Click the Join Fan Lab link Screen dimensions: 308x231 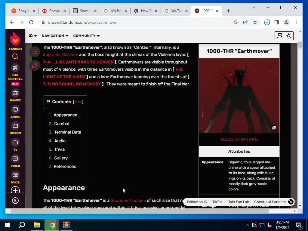click(x=238, y=202)
